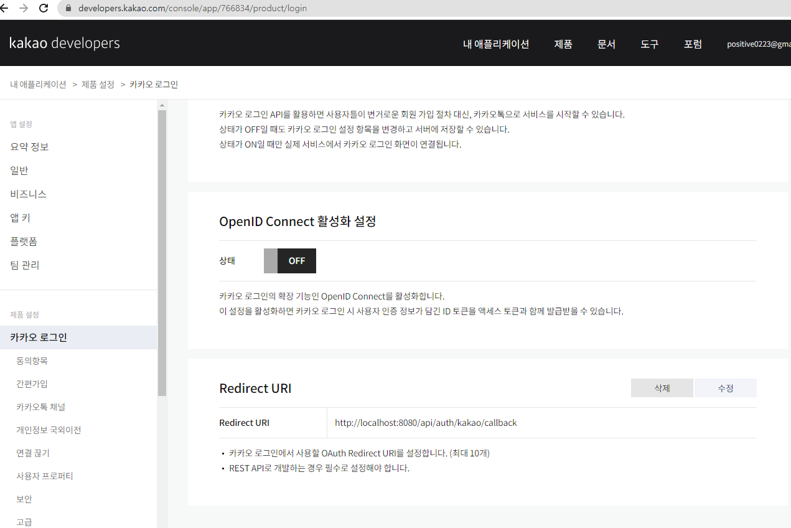Go forward with the browser arrow
791x528 pixels.
[x=24, y=8]
